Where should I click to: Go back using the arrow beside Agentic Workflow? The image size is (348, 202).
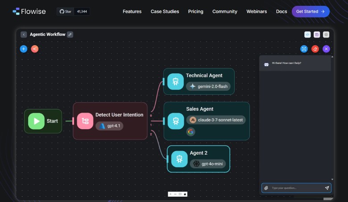click(x=24, y=34)
